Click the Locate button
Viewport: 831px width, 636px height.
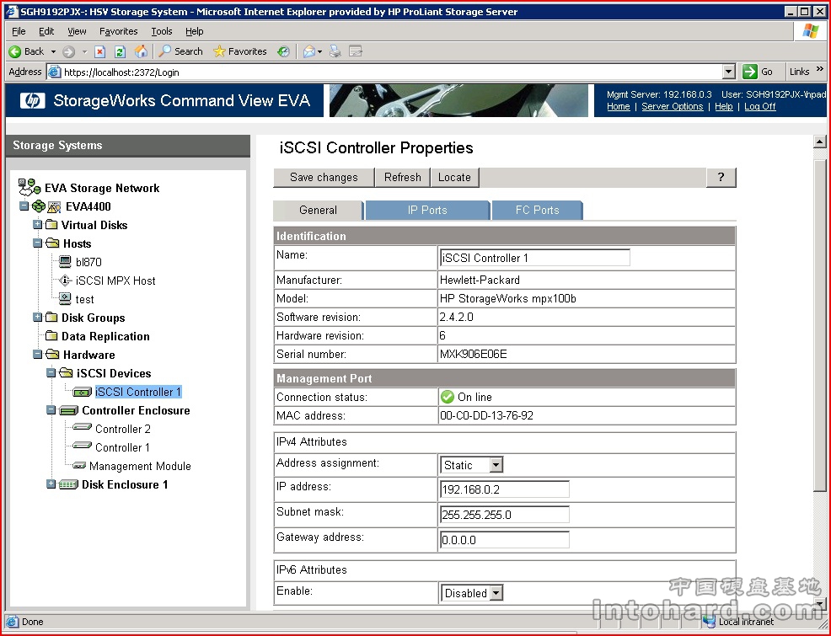click(455, 178)
